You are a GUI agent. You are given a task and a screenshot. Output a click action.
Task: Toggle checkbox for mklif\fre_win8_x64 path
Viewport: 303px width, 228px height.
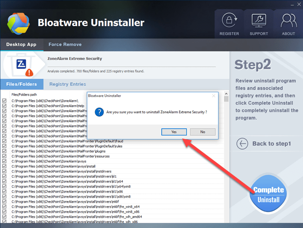(4, 206)
